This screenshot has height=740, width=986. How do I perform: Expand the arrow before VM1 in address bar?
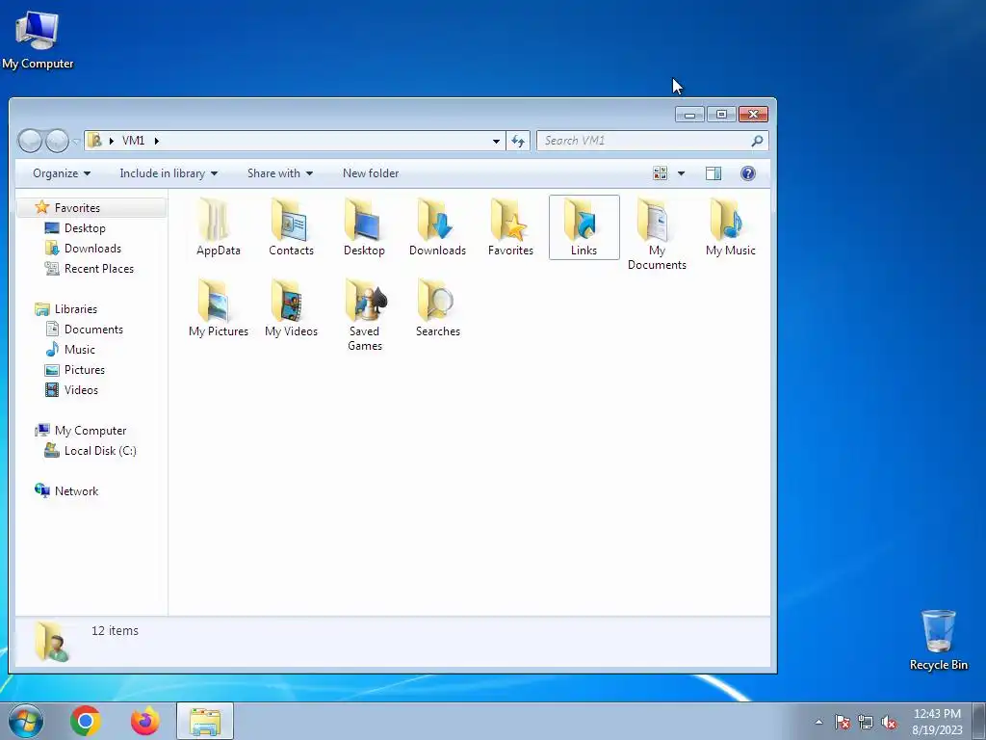[x=112, y=141]
